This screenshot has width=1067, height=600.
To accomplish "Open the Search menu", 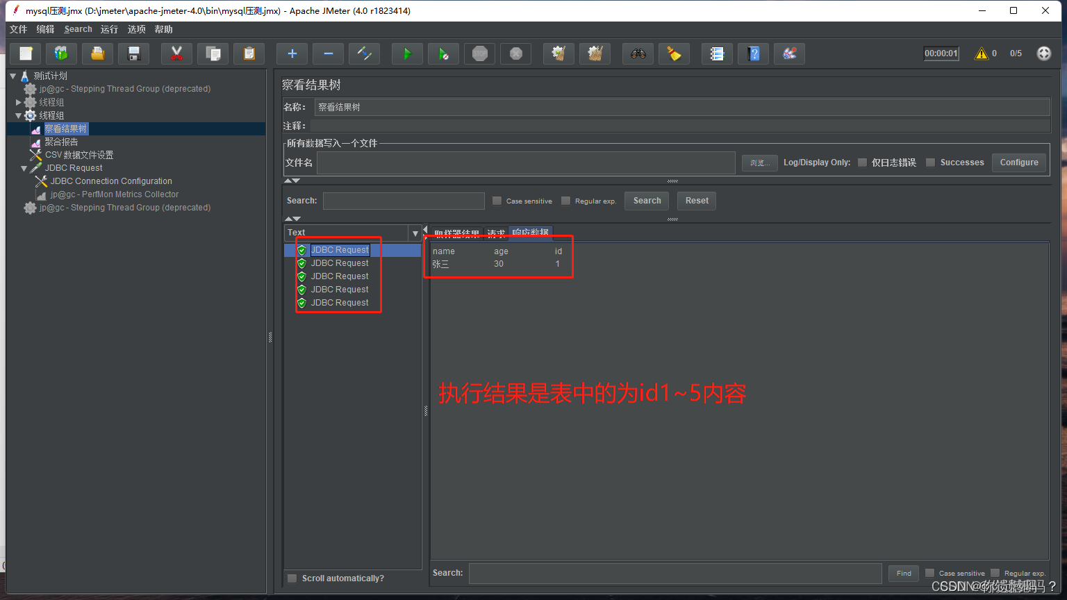I will click(78, 29).
